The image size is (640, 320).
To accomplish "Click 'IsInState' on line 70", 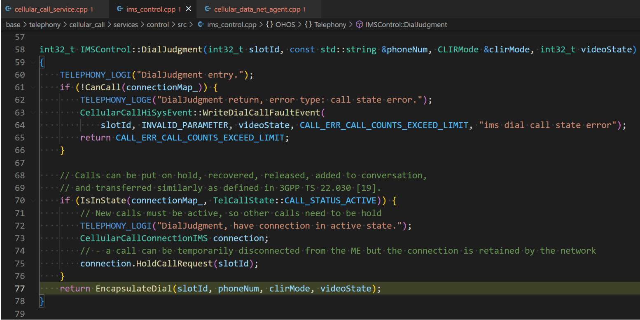I will pos(103,201).
